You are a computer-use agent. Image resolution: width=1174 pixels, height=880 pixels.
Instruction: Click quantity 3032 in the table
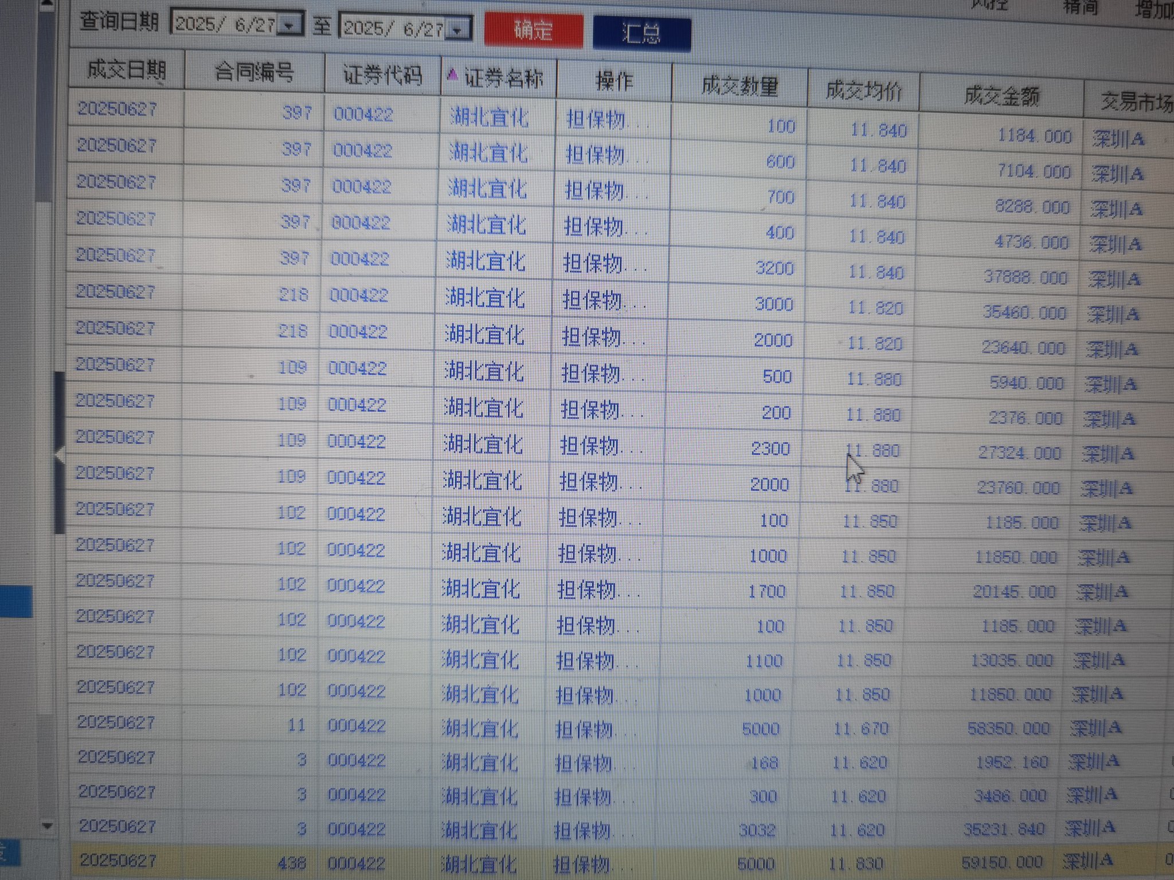757,830
